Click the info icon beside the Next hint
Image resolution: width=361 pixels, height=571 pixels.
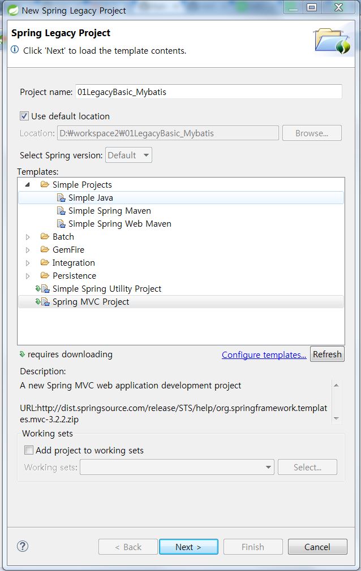click(x=15, y=50)
